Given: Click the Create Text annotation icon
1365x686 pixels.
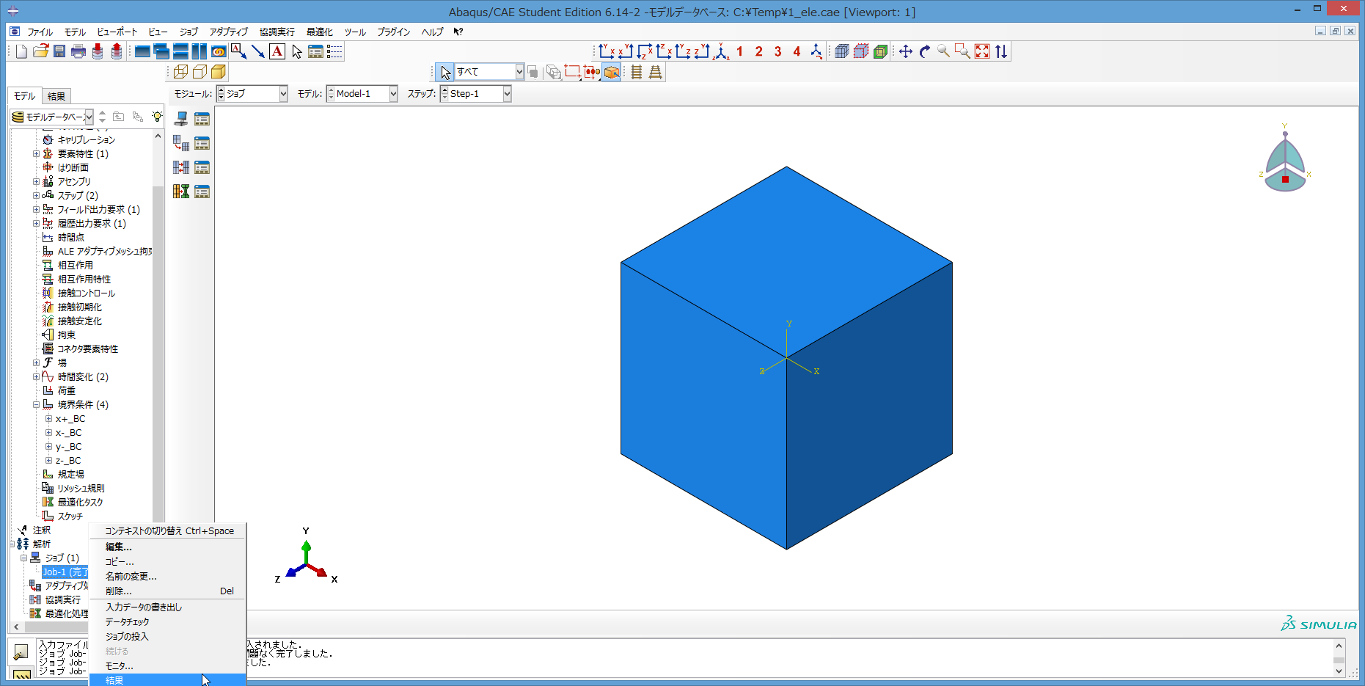Looking at the screenshot, I should click(238, 51).
